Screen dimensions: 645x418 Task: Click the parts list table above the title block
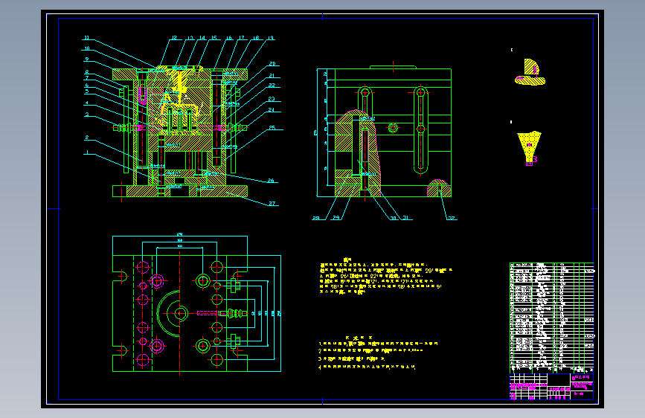click(551, 318)
